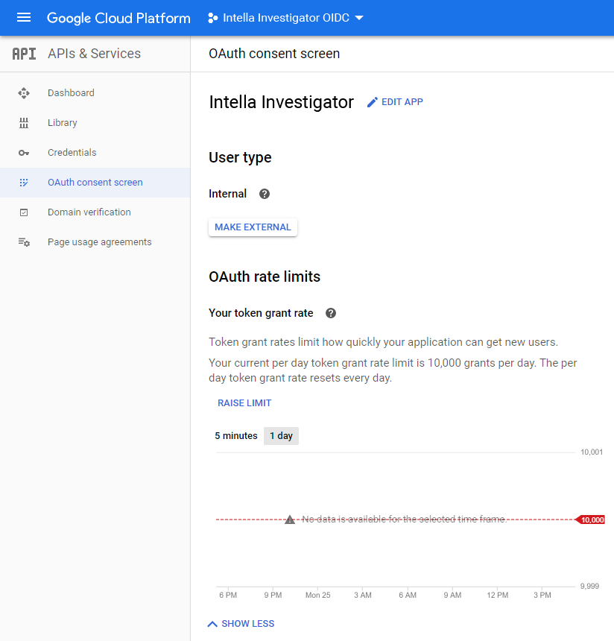Viewport: 614px width, 641px height.
Task: Click the help icon beside Internal user type
Action: (264, 193)
